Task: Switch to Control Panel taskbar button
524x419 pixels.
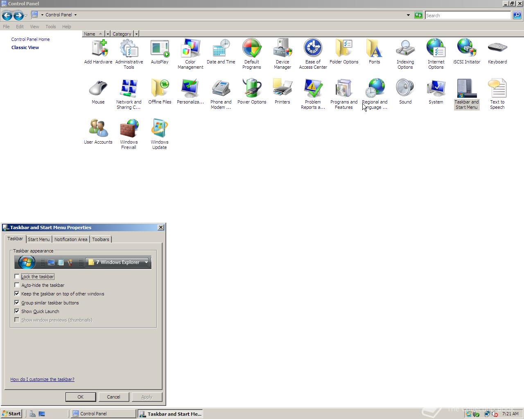Action: tap(104, 414)
